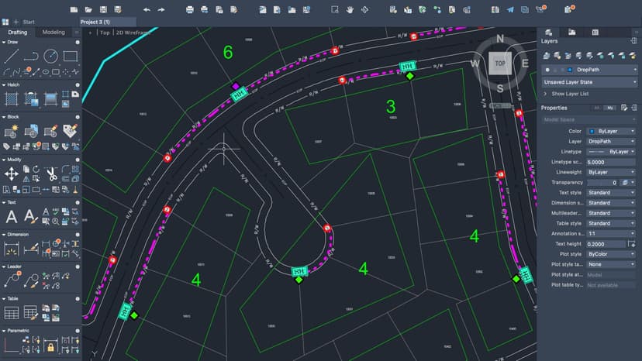Open the Lineweight ByLayer dropdown
Image resolution: width=642 pixels, height=361 pixels.
pyautogui.click(x=611, y=172)
